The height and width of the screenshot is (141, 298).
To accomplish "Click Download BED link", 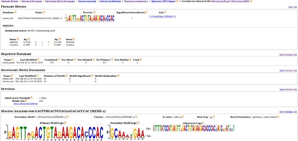I will (240, 1).
